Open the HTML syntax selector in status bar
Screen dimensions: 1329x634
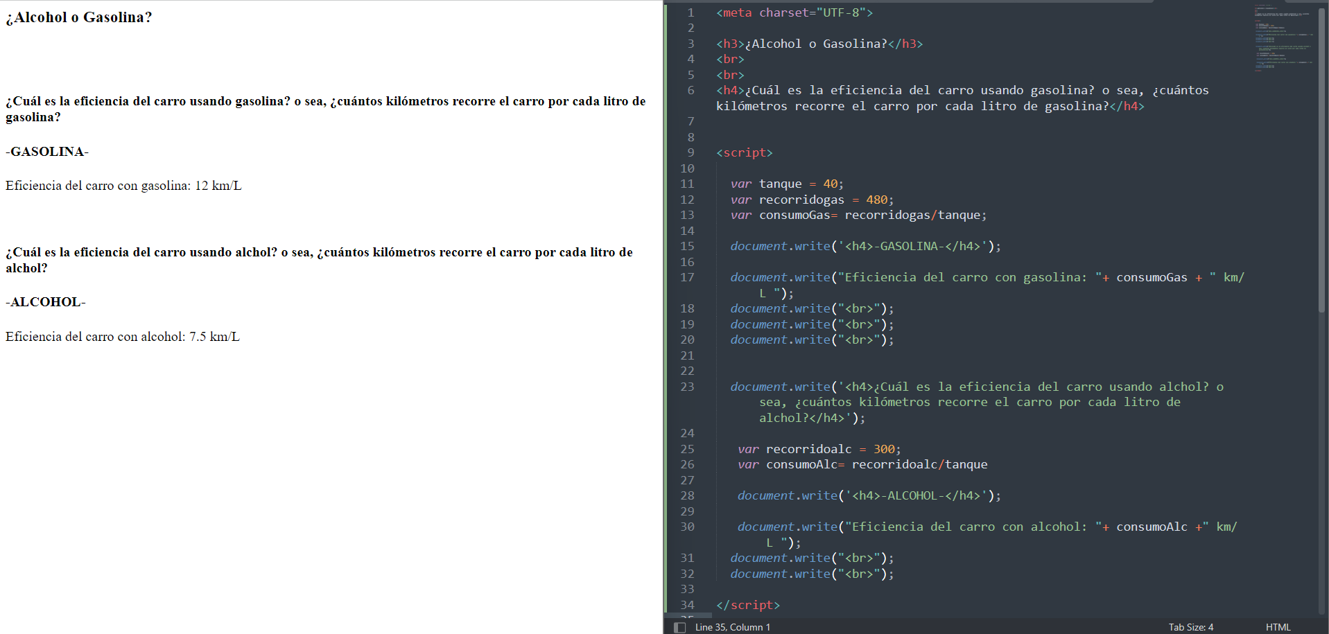pos(1278,627)
